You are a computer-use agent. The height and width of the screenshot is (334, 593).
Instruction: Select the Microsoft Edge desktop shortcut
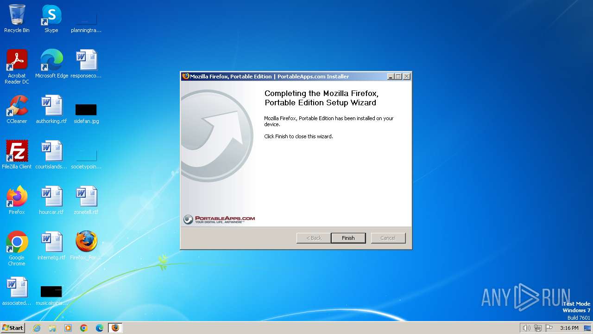[x=51, y=64]
